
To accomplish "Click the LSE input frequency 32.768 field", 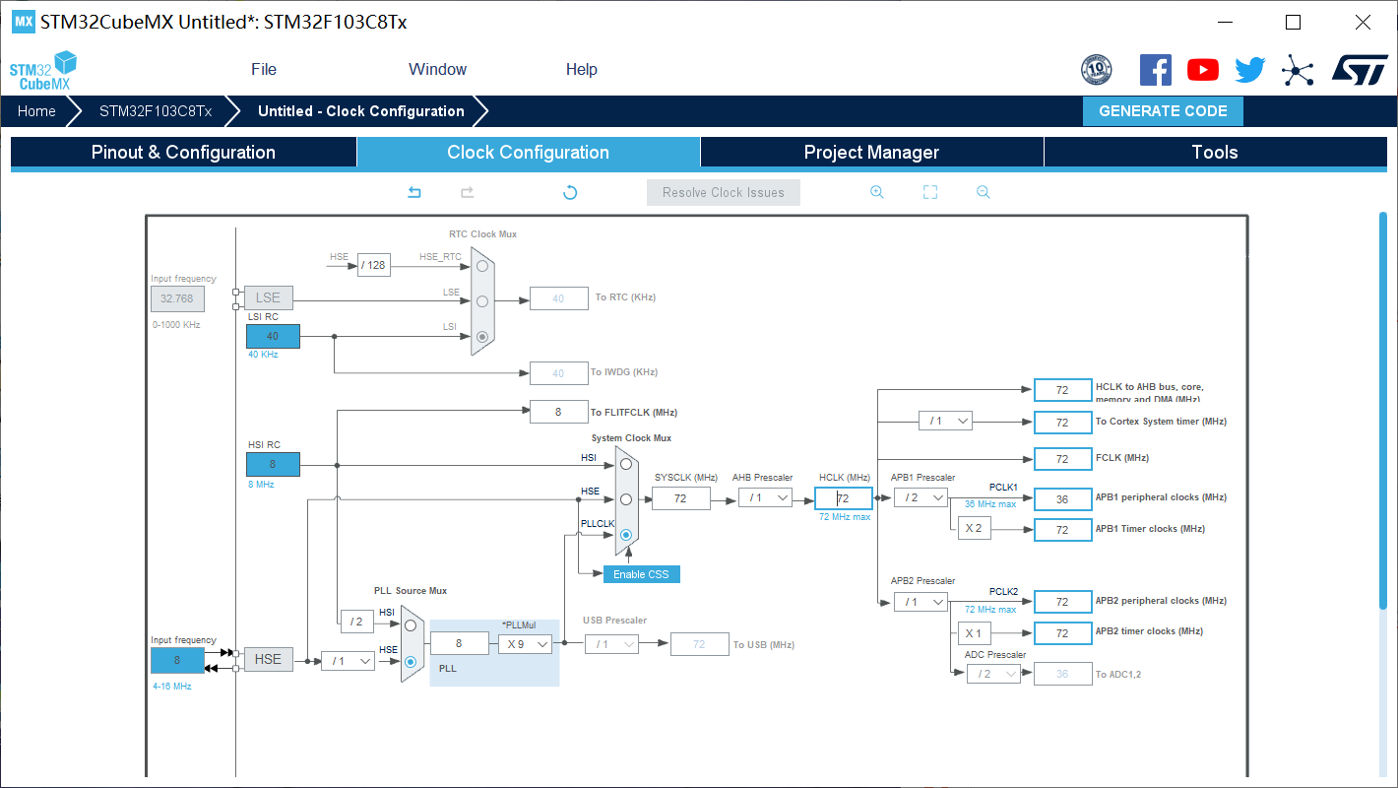I will pos(177,298).
